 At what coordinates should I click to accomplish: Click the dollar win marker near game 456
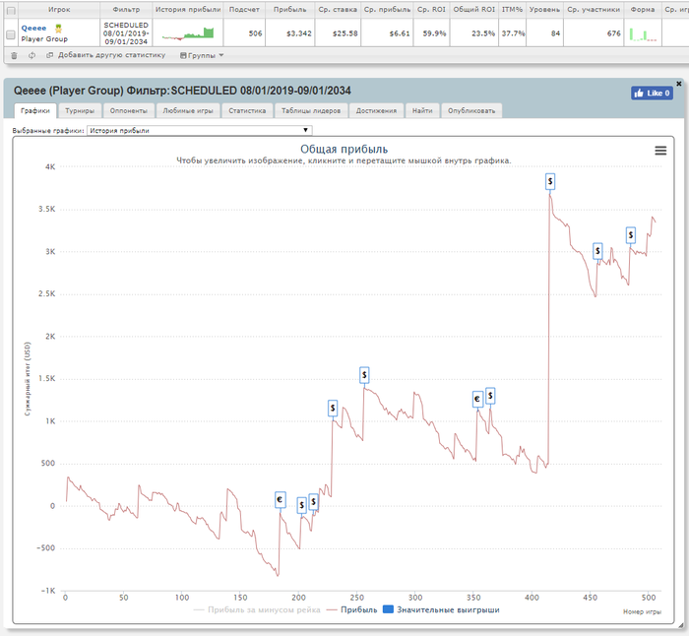click(x=597, y=251)
